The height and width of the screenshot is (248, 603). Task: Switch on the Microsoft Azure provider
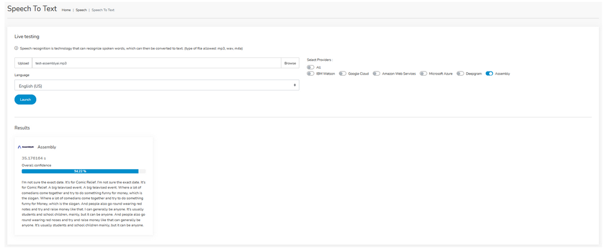point(423,74)
